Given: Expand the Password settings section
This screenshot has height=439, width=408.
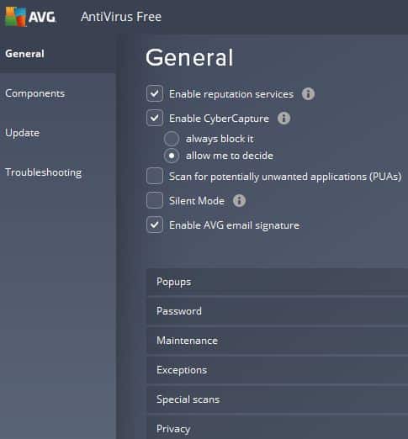Looking at the screenshot, I should 278,311.
